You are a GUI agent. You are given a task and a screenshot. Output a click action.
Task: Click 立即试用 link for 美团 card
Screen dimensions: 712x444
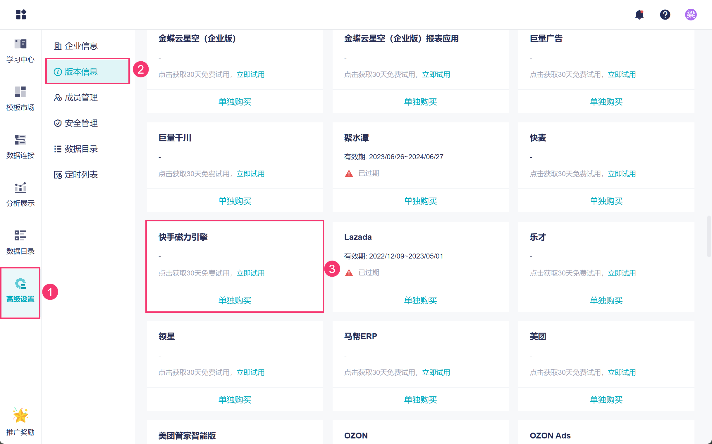click(621, 372)
